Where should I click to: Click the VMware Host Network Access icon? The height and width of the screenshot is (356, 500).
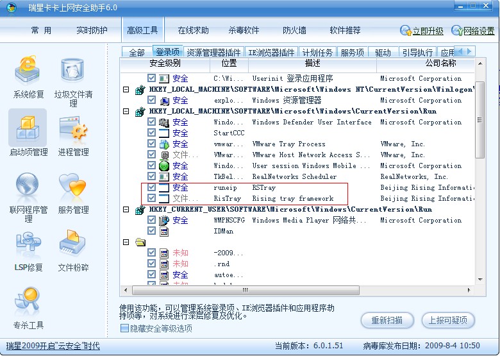[x=165, y=155]
